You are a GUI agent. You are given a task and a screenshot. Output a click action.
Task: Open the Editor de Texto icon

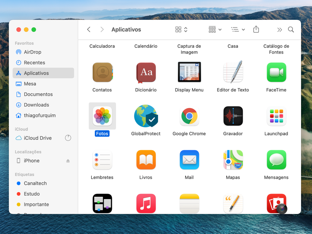point(233,72)
